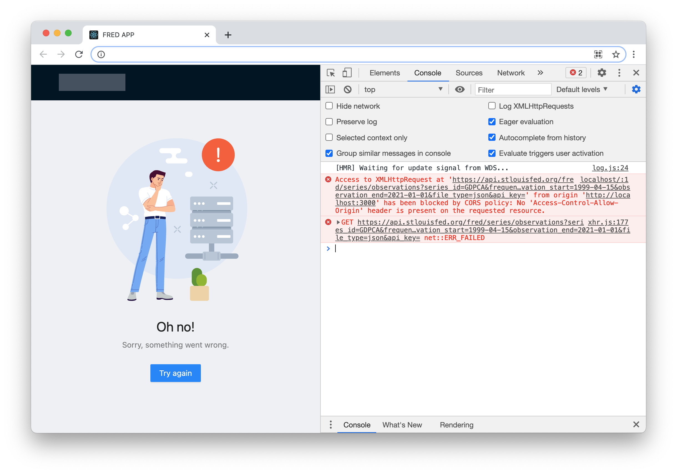The image size is (677, 474).
Task: Switch to the Elements tab
Action: point(385,73)
